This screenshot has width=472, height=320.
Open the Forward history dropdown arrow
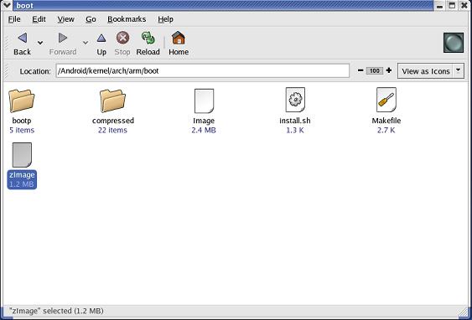pos(86,43)
